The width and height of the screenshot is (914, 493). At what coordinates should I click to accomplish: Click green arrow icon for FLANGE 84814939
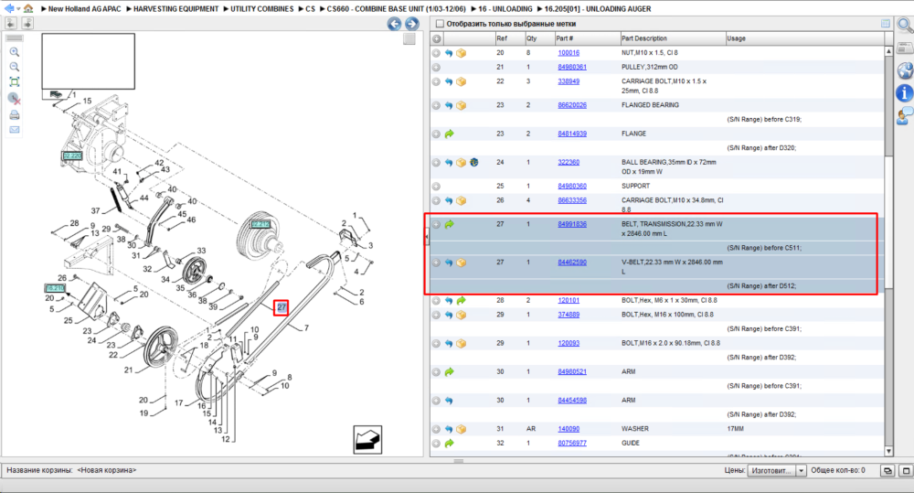[x=449, y=134]
